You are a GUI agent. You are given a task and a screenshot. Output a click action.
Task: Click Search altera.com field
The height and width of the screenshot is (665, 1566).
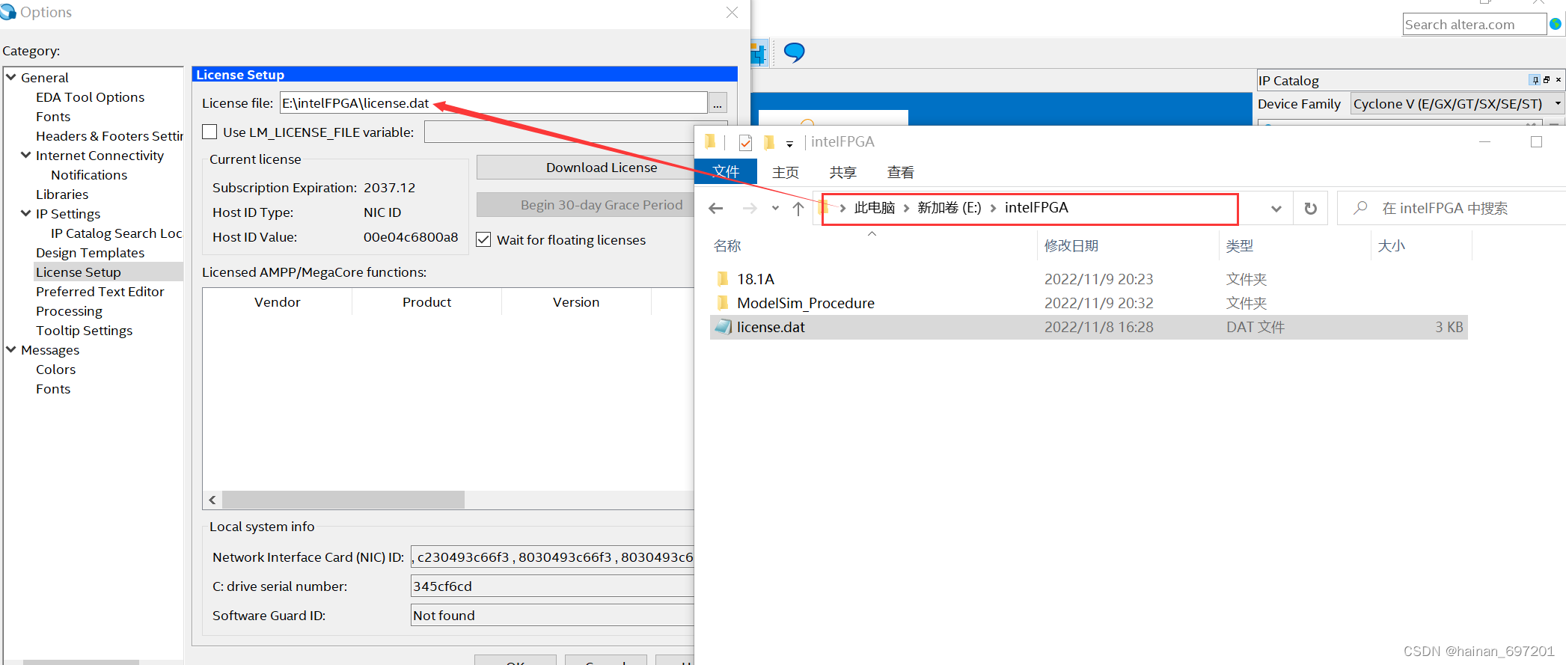click(x=1475, y=24)
